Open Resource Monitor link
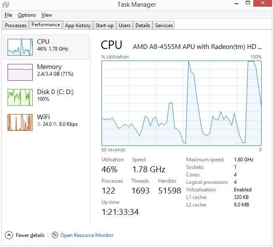Image resolution: width=273 pixels, height=247 pixels. point(87,235)
